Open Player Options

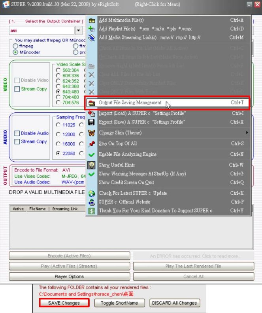click(70, 276)
